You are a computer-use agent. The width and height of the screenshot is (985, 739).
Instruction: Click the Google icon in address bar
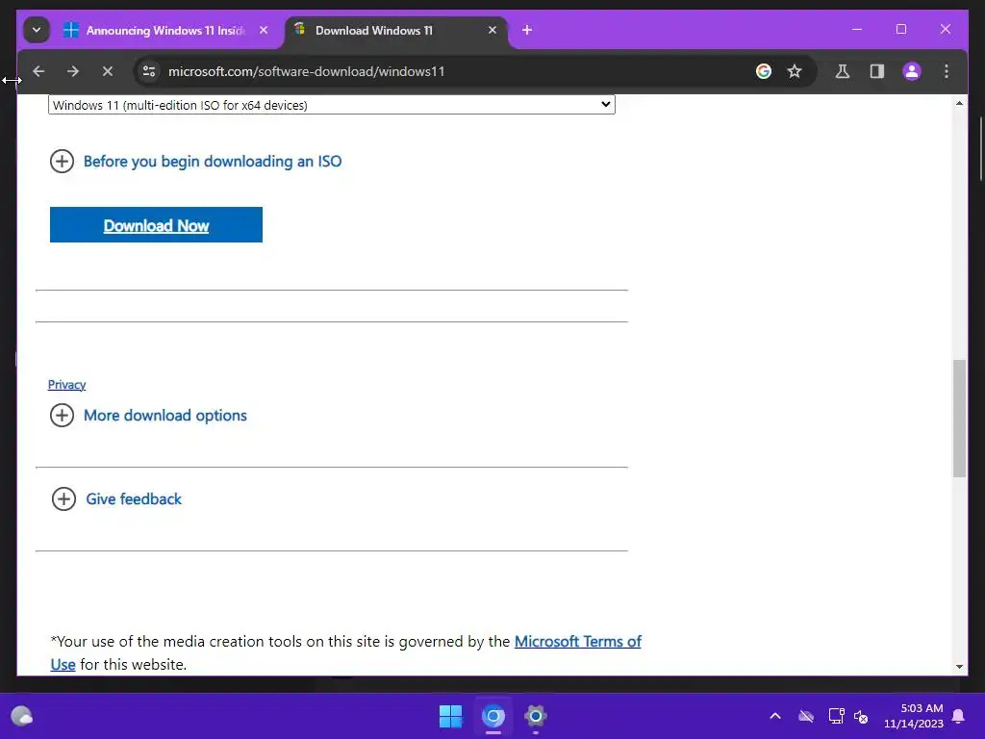point(763,71)
